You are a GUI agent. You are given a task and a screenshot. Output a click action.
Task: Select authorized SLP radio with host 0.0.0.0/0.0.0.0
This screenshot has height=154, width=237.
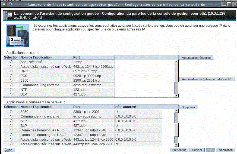[x=11, y=121]
